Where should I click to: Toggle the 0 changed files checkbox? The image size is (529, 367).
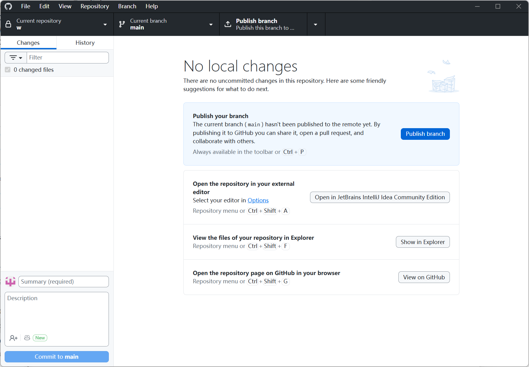(8, 70)
